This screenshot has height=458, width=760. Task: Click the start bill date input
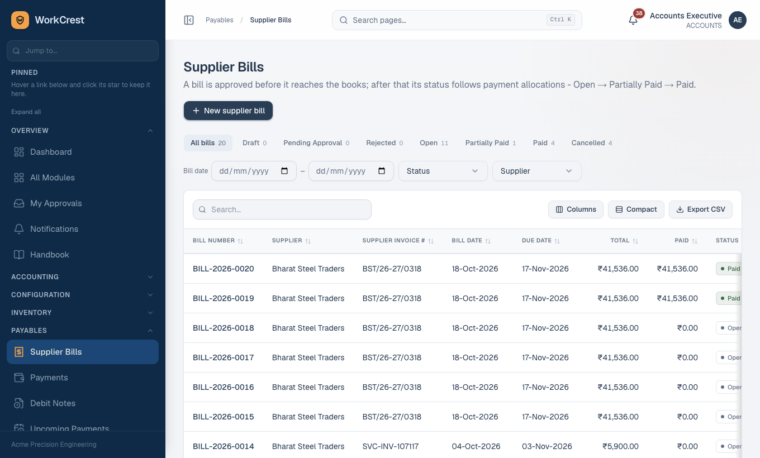[254, 171]
